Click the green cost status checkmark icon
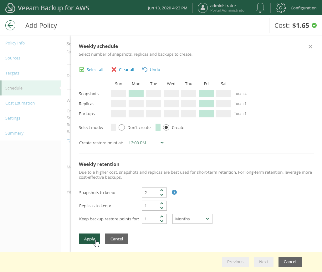Screen dimensions: 322x272 pos(314,25)
